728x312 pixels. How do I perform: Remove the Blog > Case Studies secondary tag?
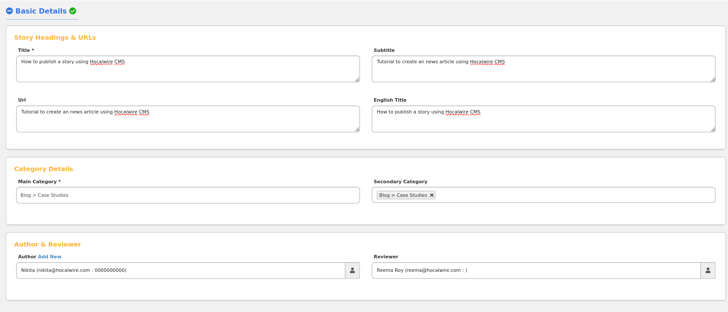coord(432,195)
